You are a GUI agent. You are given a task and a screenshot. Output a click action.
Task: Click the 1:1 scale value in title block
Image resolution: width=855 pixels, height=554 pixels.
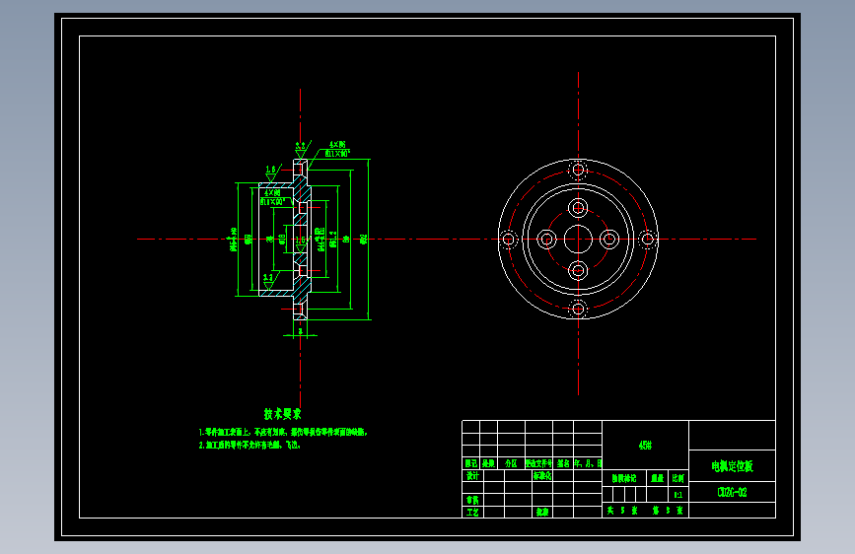coord(677,495)
